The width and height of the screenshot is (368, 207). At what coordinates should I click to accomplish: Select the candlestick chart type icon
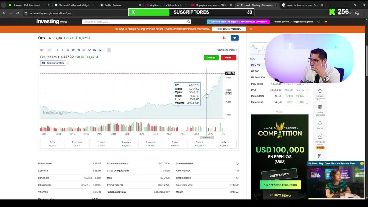(x=42, y=50)
